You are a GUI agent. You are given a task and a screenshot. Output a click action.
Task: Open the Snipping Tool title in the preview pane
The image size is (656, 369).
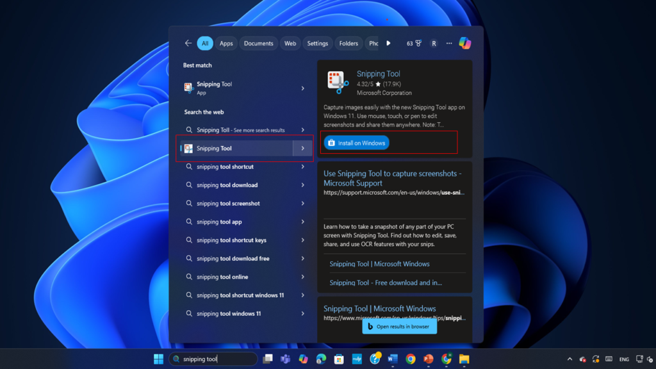[x=378, y=74]
